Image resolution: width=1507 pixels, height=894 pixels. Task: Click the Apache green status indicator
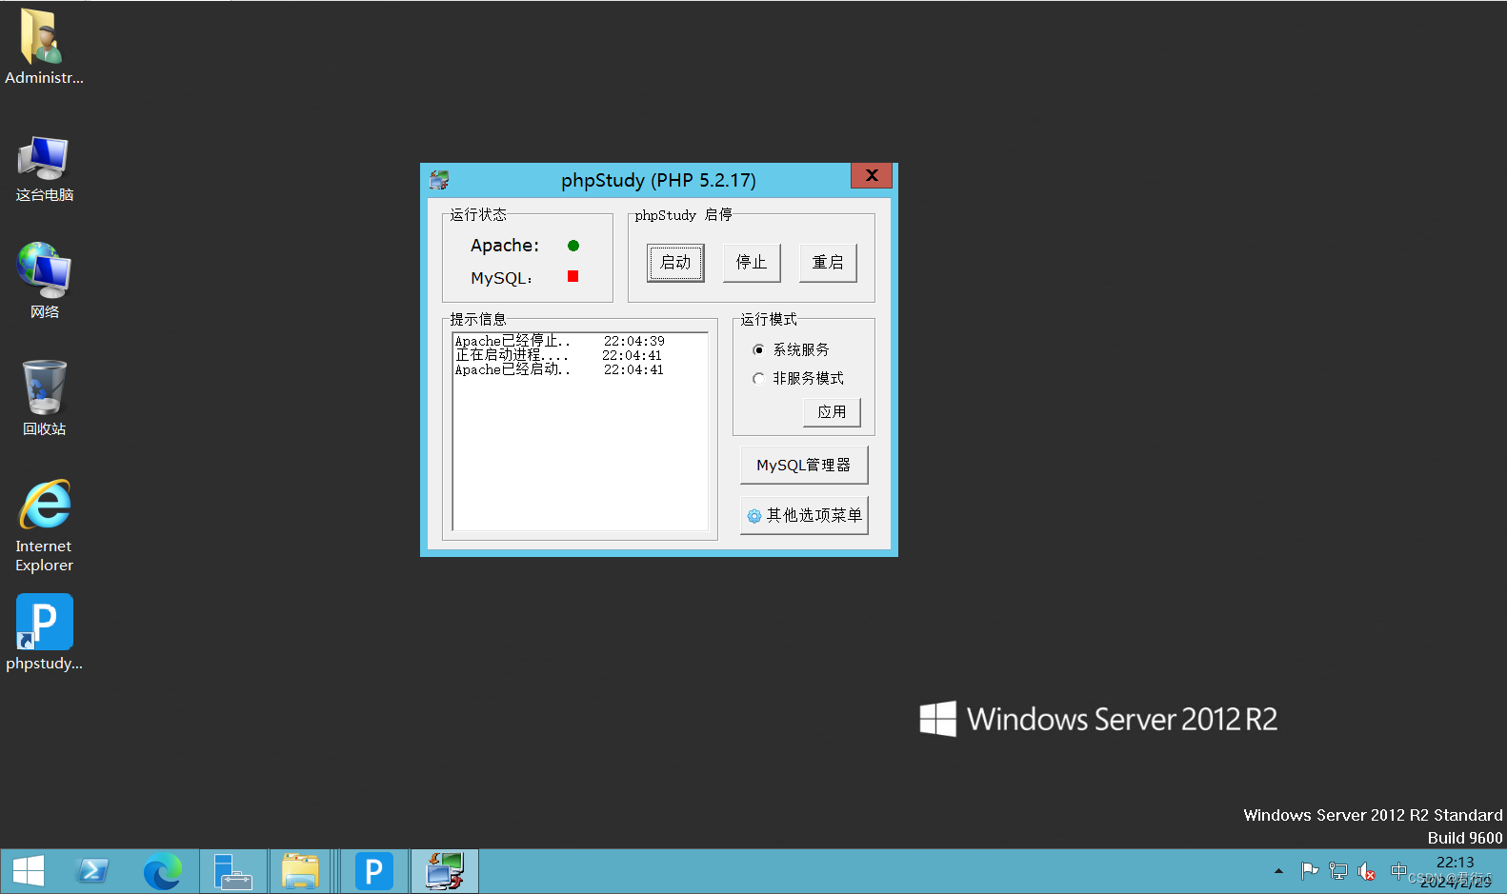coord(573,246)
